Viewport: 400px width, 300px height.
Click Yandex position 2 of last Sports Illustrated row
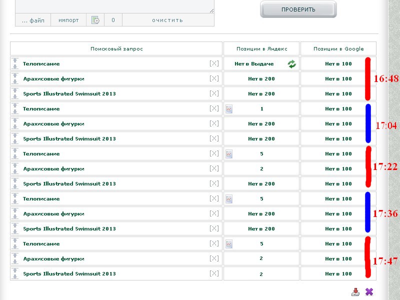coord(261,274)
